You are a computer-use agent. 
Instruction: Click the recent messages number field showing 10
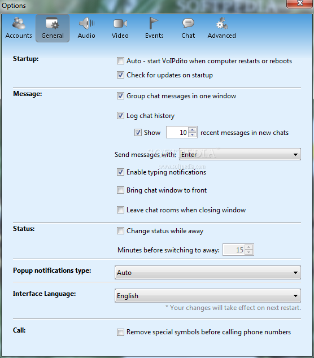178,133
